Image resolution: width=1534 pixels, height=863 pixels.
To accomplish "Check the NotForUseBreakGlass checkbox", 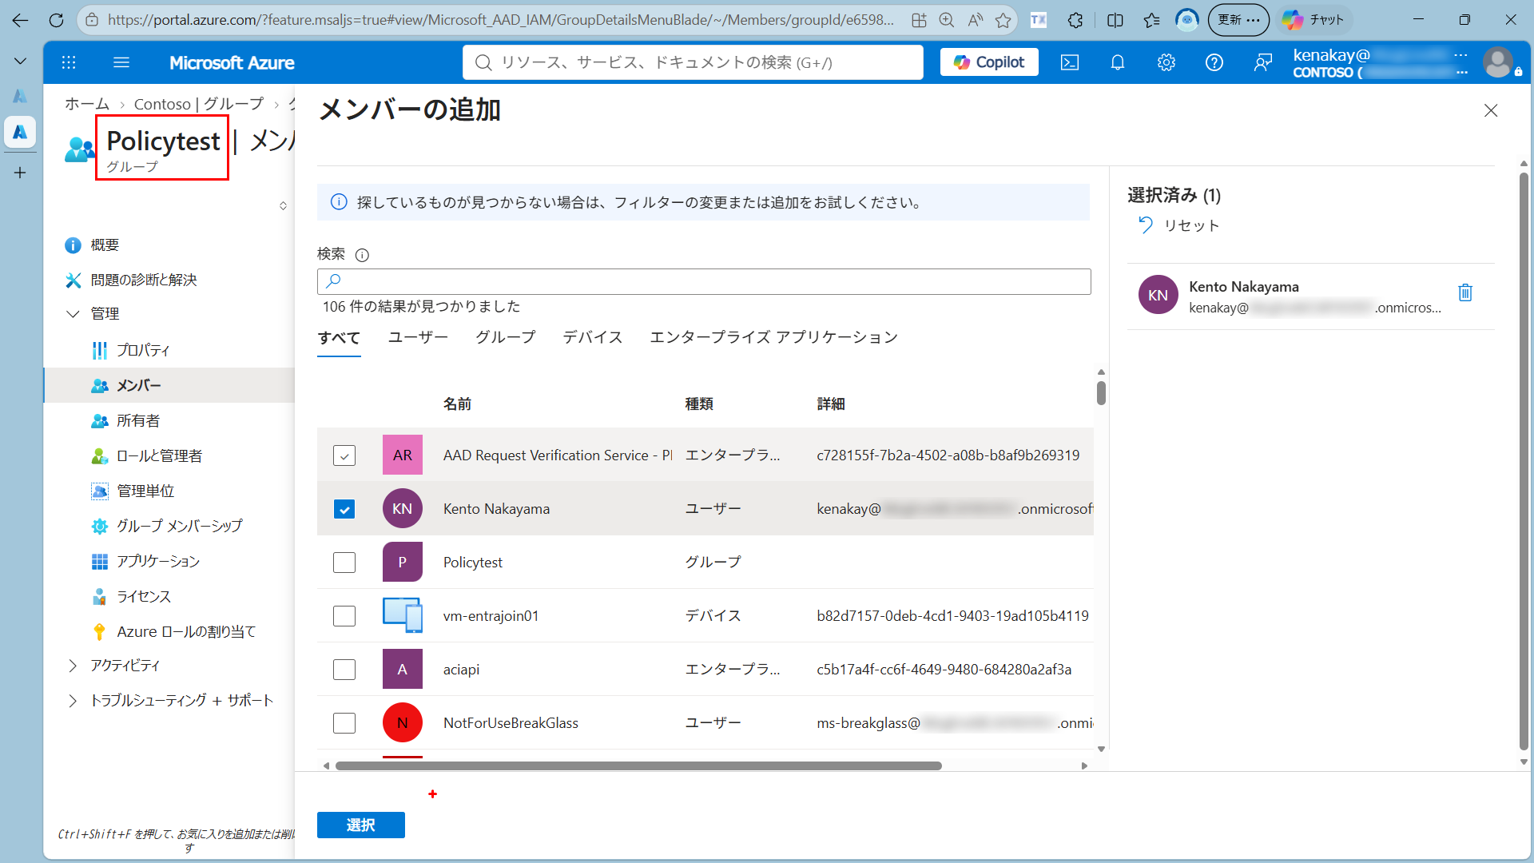I will point(344,723).
